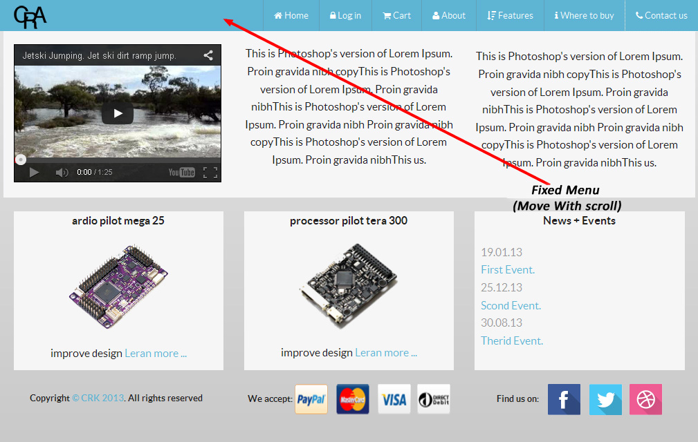
Task: Select the MasterCard payment icon
Action: [x=353, y=399]
